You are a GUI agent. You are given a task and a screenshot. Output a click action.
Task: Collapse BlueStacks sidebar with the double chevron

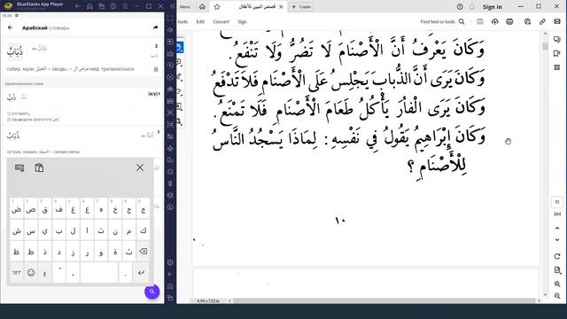pos(173,6)
